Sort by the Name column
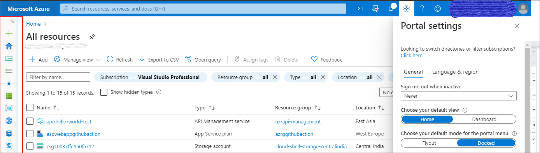Image resolution: width=540 pixels, height=153 pixels. tap(48, 107)
